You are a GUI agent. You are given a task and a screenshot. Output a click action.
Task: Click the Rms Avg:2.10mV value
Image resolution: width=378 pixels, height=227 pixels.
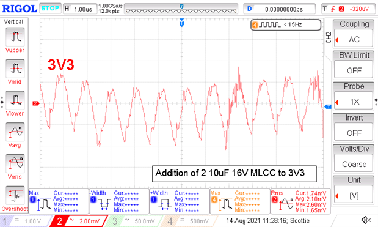311,199
